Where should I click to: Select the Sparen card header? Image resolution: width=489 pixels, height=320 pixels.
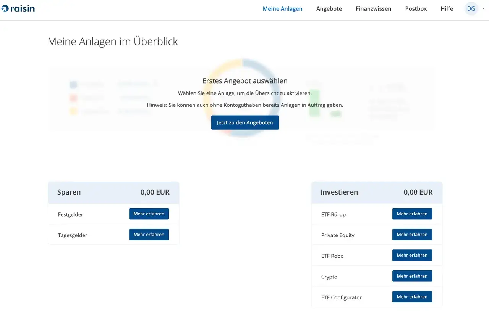pos(113,192)
